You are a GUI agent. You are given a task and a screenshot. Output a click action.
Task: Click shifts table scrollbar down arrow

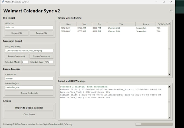tap(169, 75)
